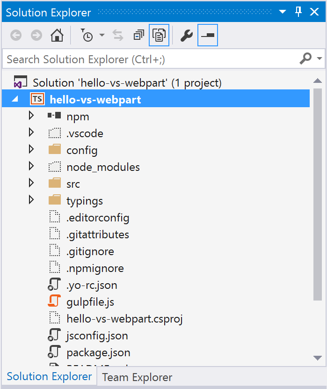Click the hello-vs-webpart.csproj file icon
The width and height of the screenshot is (327, 389).
pyautogui.click(x=55, y=318)
